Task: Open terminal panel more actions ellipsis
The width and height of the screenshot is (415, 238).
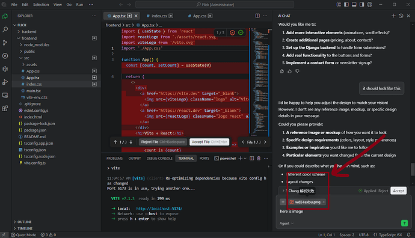Action: 266,159
